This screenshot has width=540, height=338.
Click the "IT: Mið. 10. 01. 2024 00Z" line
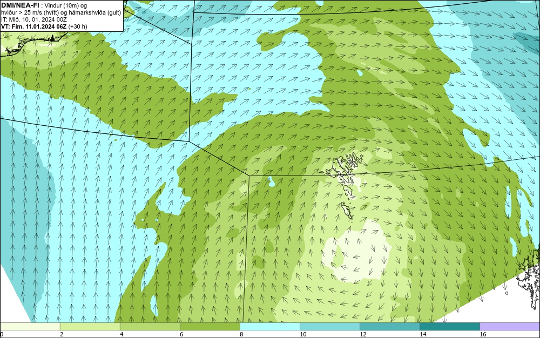tap(33, 19)
